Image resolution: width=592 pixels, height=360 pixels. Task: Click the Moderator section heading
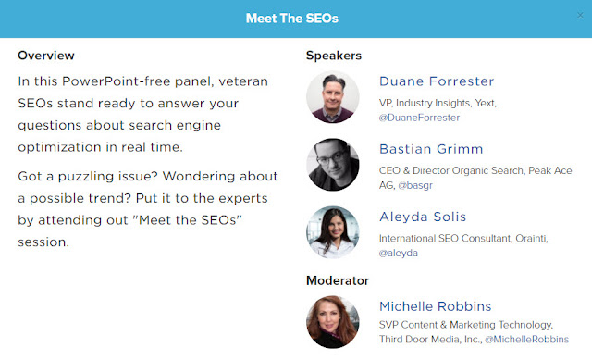338,280
